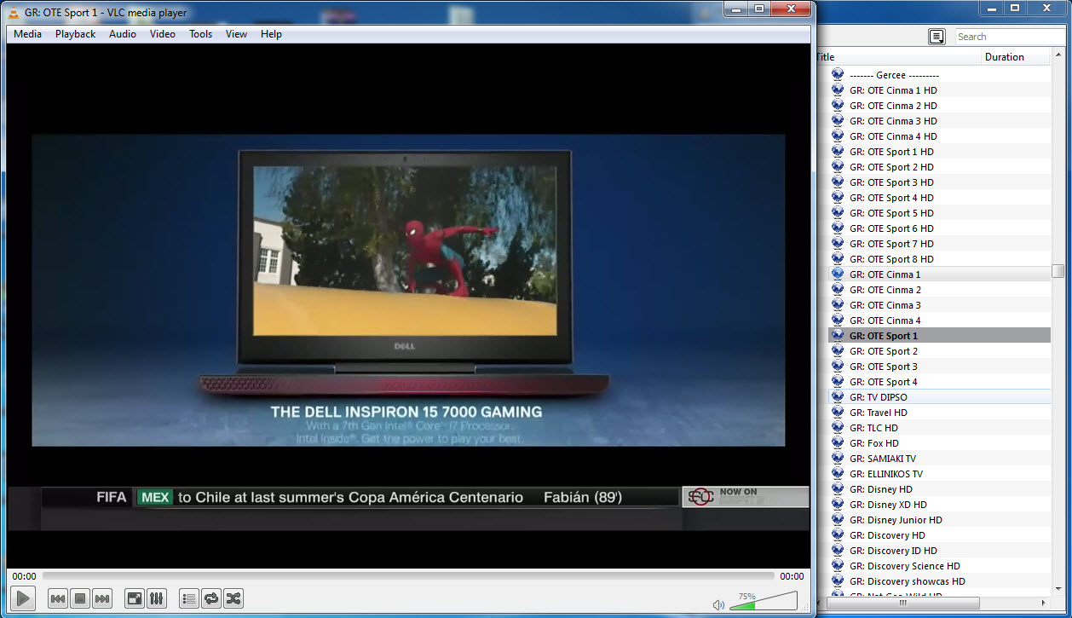Open the Playback menu

76,34
